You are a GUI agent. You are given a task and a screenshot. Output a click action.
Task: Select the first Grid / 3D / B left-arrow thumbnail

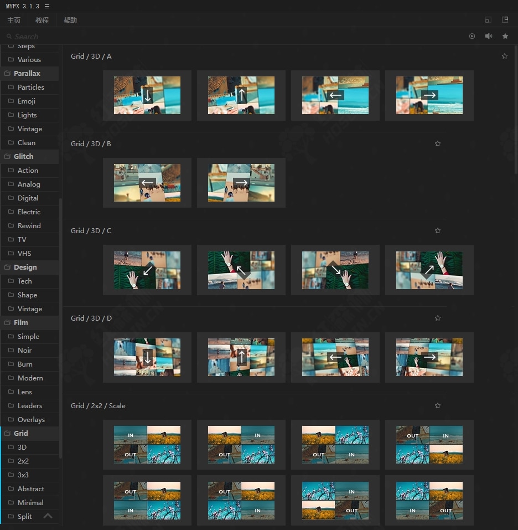[147, 182]
